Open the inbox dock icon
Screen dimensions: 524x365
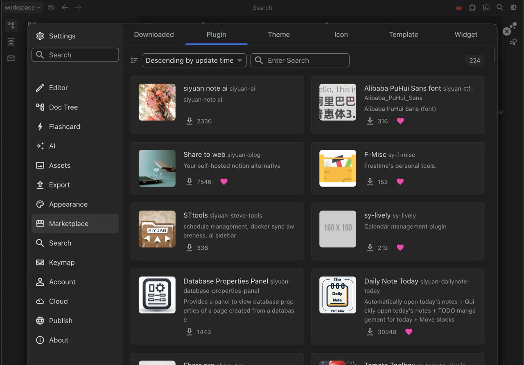coord(11,58)
